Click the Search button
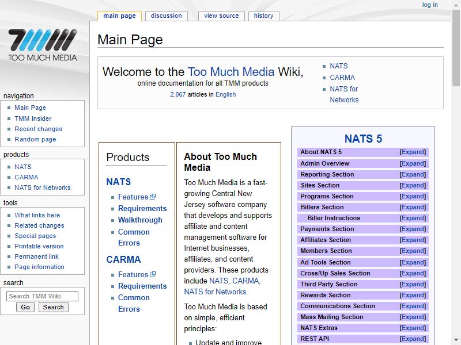This screenshot has height=345, width=461. pyautogui.click(x=53, y=307)
